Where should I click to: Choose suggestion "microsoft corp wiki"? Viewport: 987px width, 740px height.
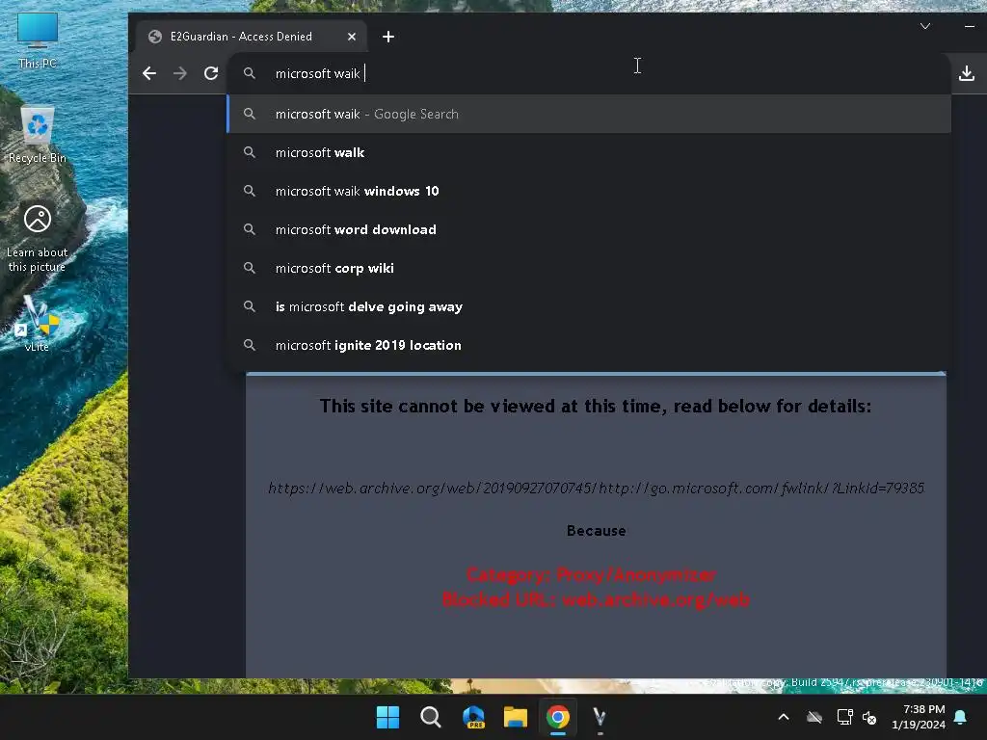[589, 268]
